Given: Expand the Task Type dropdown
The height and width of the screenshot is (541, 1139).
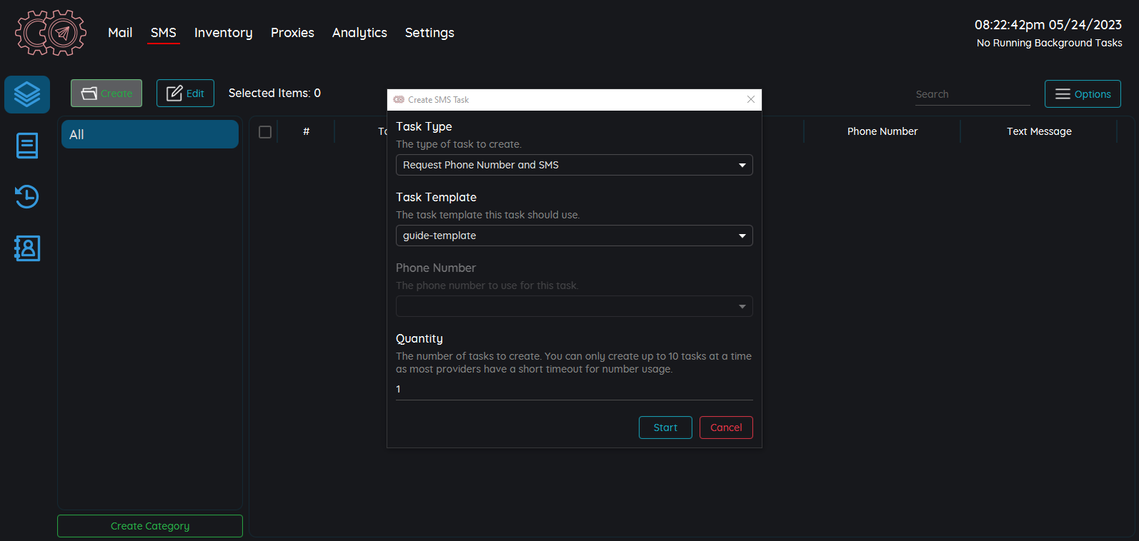Looking at the screenshot, I should (x=574, y=165).
